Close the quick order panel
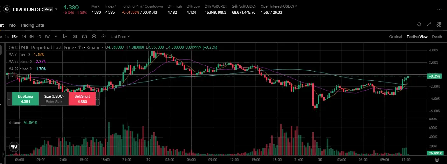The width and height of the screenshot is (447, 164). point(98,99)
